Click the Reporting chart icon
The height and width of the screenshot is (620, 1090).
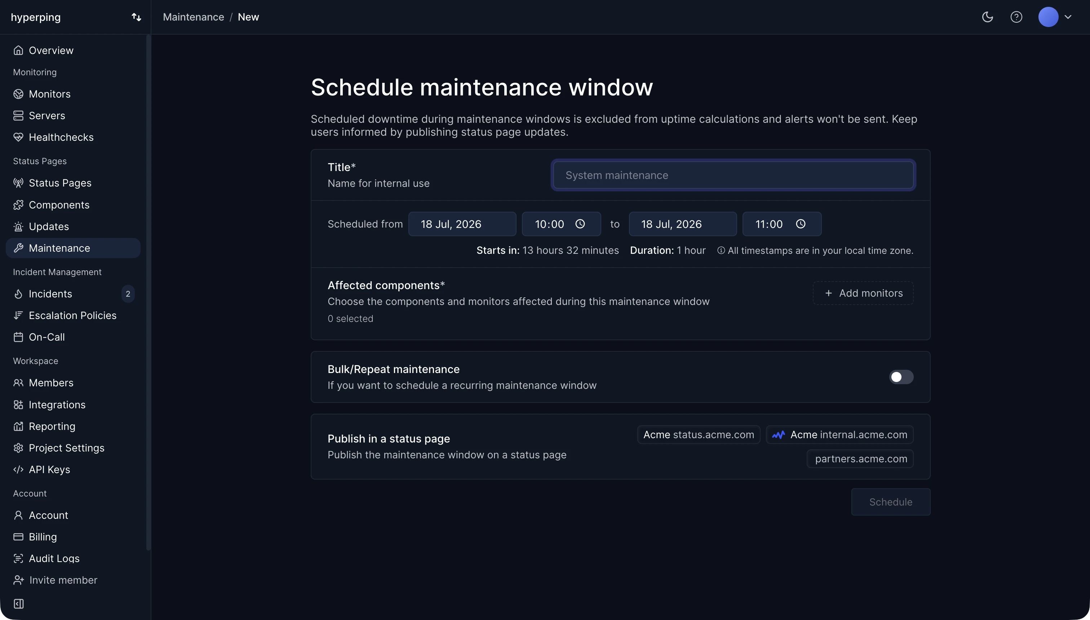(x=18, y=426)
